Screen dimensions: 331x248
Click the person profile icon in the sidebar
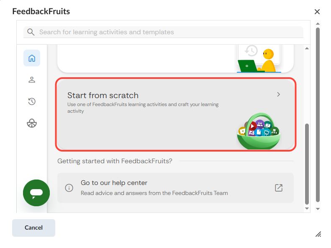pyautogui.click(x=32, y=80)
